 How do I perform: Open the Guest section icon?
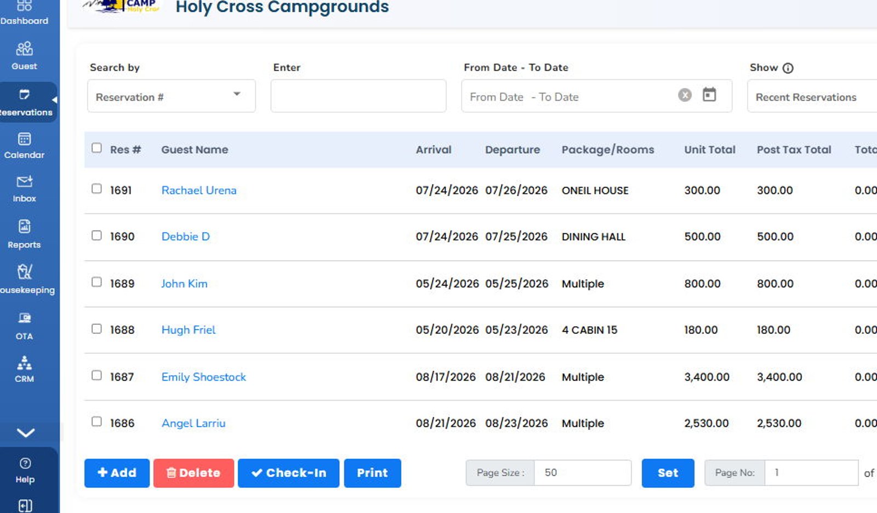pyautogui.click(x=24, y=49)
